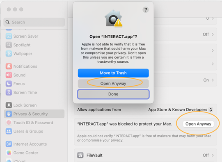The image size is (222, 162).
Task: Select Sound in sidebar
Action: (34, 75)
